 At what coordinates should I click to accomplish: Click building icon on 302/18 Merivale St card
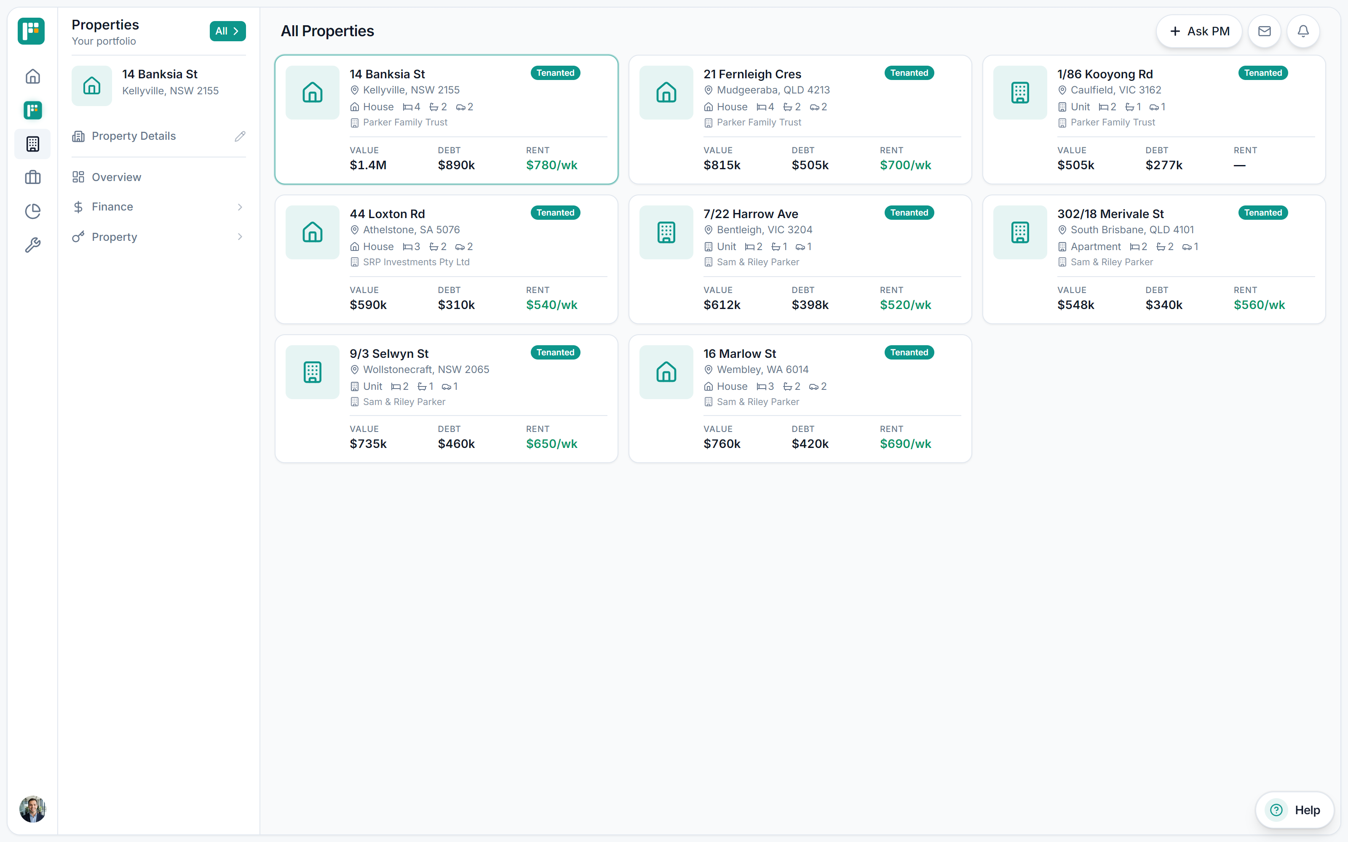point(1020,232)
